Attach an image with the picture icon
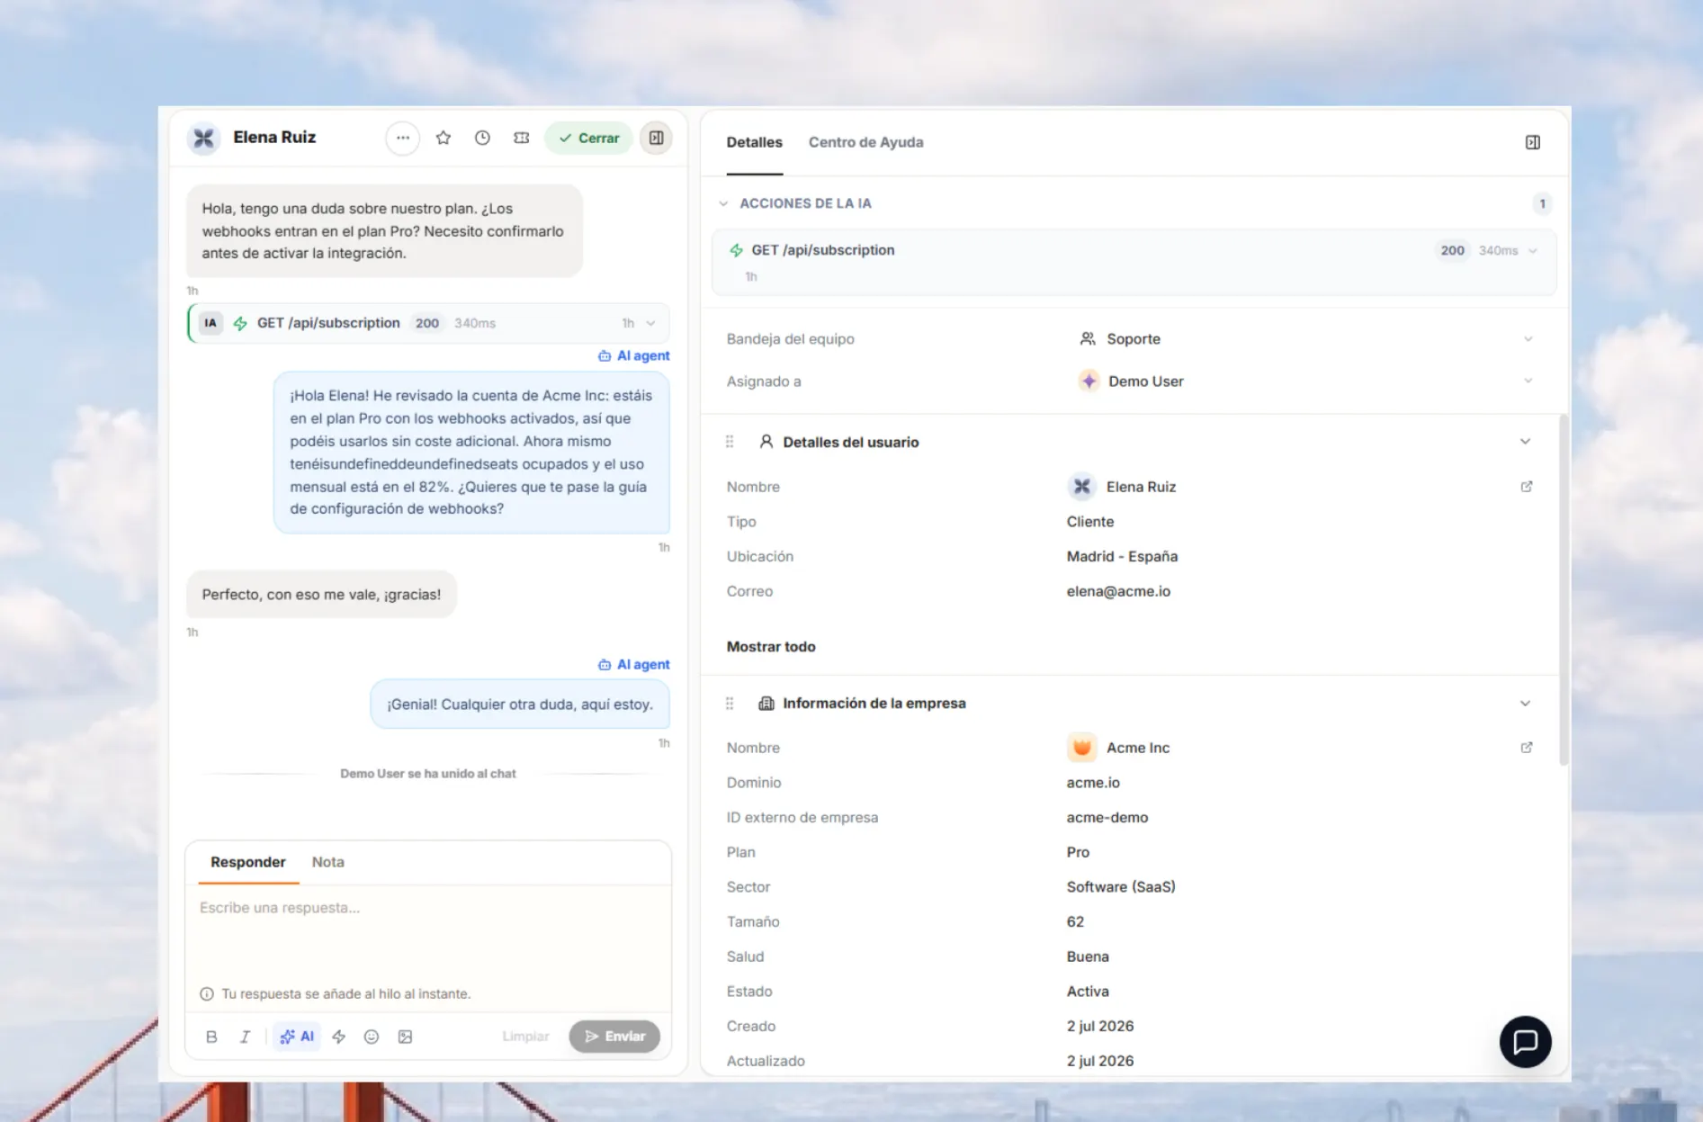The width and height of the screenshot is (1703, 1122). 406,1037
